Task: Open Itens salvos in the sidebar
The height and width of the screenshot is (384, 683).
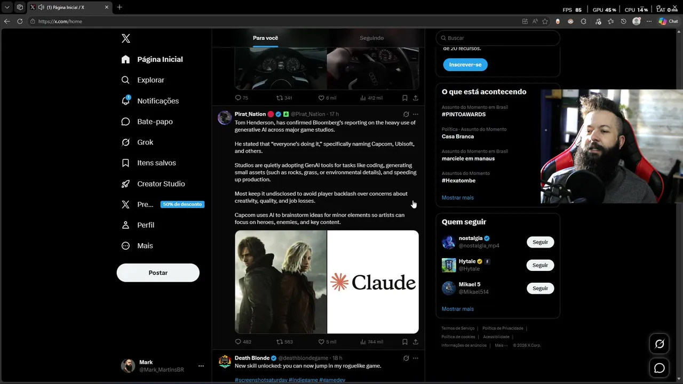Action: [x=148, y=163]
